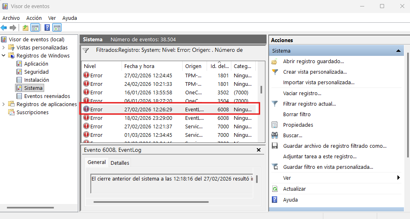410x219 pixels.
Task: Open the Acción menu
Action: point(34,18)
